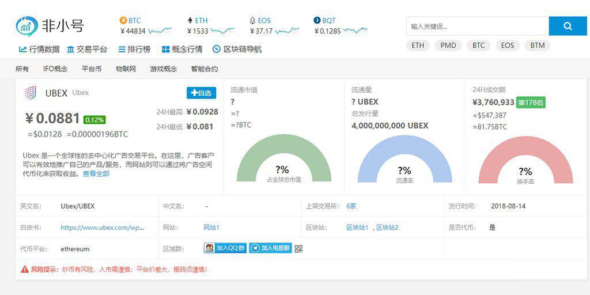The image size is (590, 295).
Task: Click the 4,000,000,000 UBEX total supply
Action: click(390, 125)
